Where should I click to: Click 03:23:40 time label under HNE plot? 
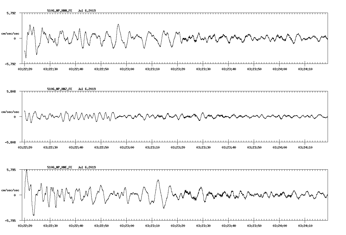(x=229, y=226)
